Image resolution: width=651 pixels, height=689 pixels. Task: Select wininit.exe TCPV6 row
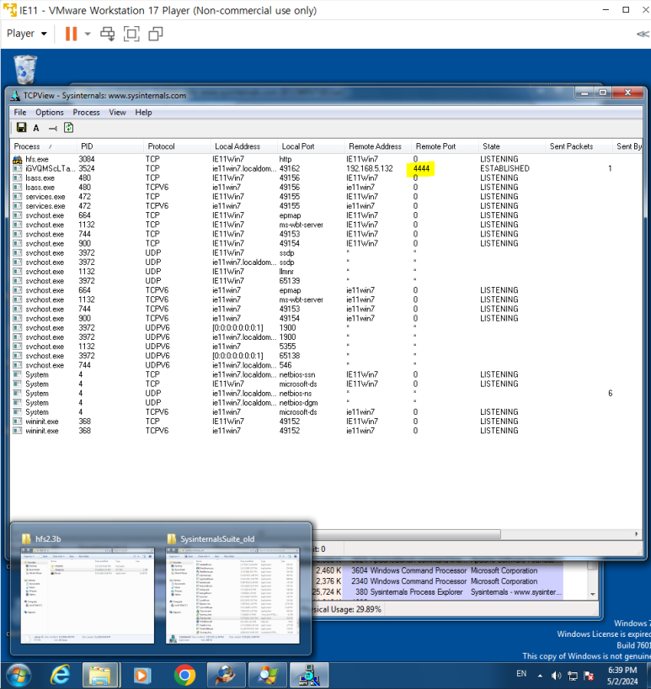click(325, 431)
